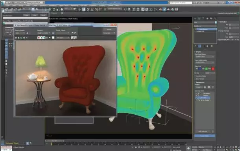
Task: Toggle the Angle Snap tool
Action: point(92,9)
